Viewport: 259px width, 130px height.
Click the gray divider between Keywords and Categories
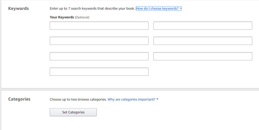(130, 89)
